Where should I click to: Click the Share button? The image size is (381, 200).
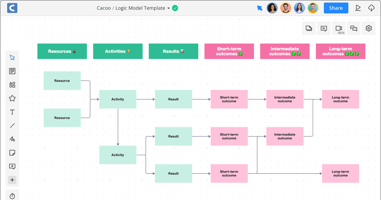pyautogui.click(x=336, y=8)
